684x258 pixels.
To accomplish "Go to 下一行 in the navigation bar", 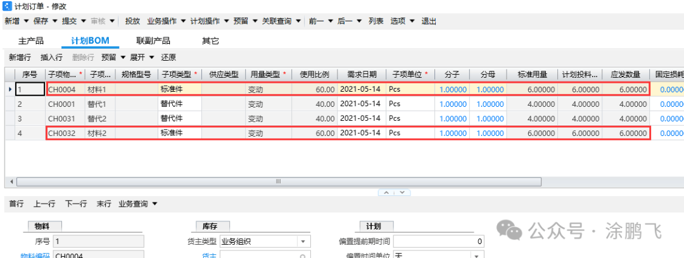I will point(75,204).
